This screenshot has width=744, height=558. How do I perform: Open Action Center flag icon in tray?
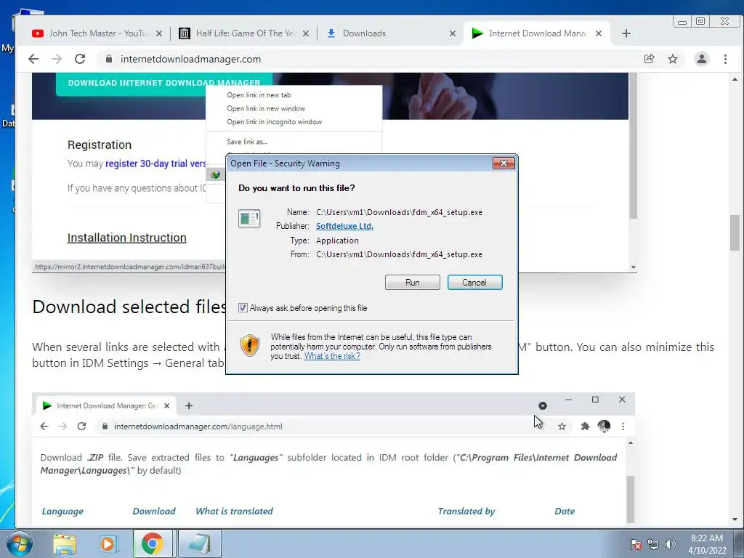point(635,544)
